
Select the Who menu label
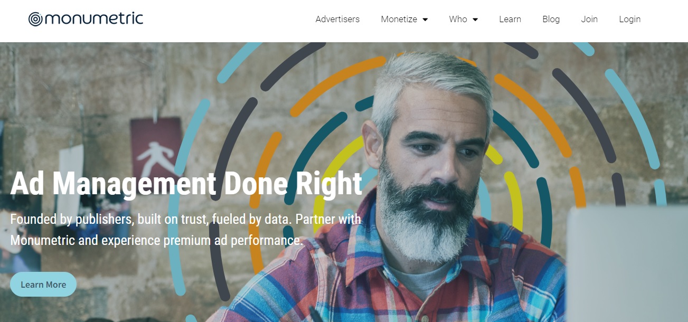coord(458,19)
